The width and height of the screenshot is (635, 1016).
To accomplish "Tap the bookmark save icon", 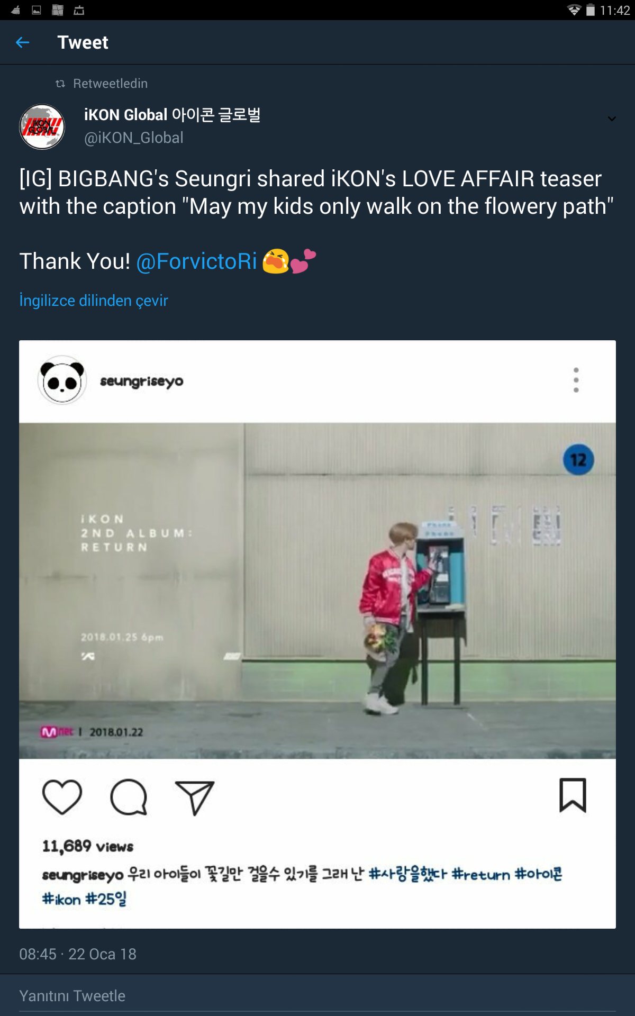I will point(573,795).
